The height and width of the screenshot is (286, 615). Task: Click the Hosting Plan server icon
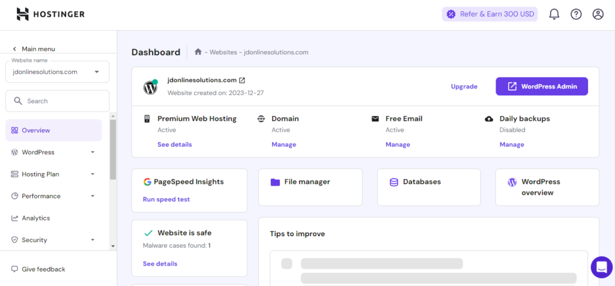point(14,174)
